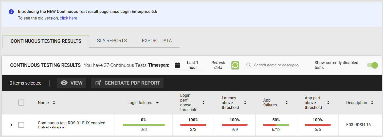Expand the Continuous test RDS 01 row
The image size is (383, 137).
pyautogui.click(x=11, y=125)
